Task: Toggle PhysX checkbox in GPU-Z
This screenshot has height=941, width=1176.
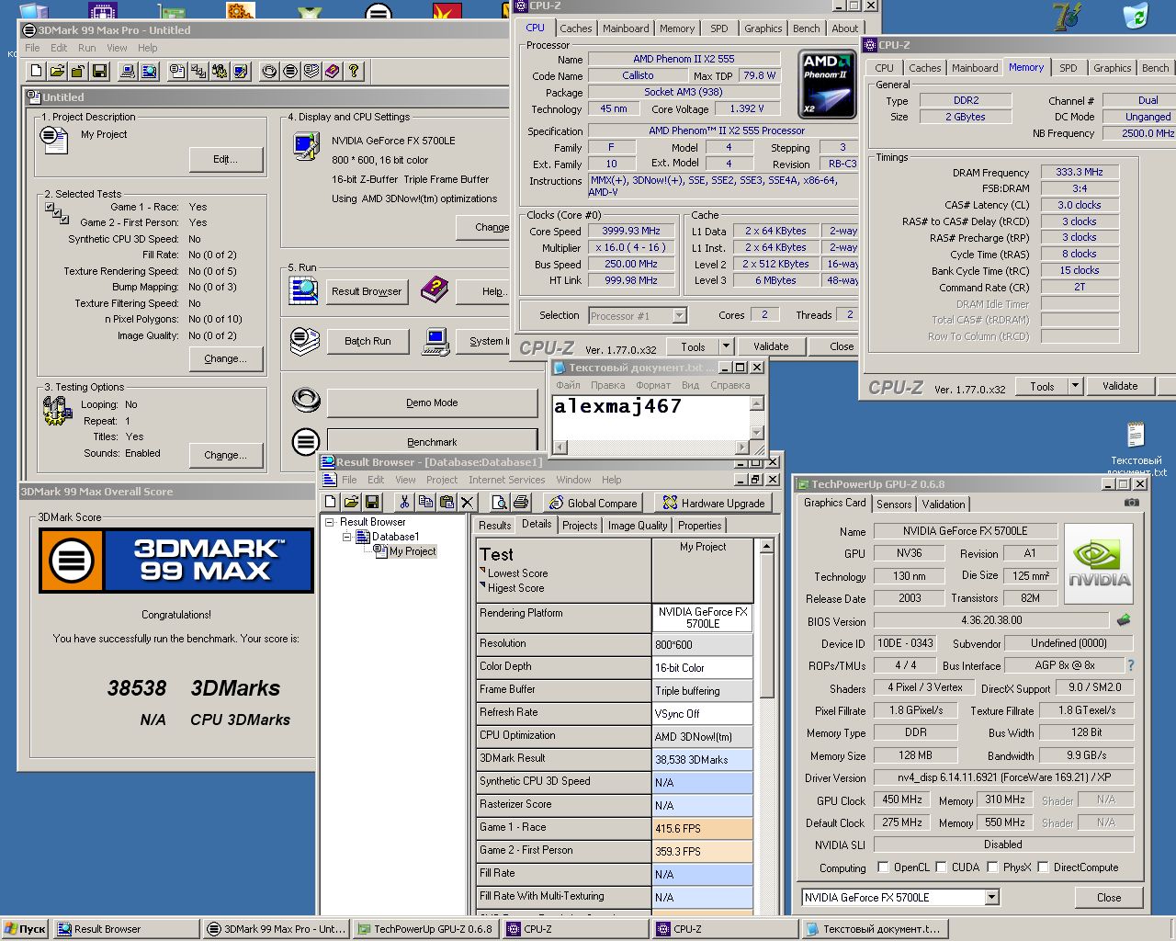Action: pos(992,867)
